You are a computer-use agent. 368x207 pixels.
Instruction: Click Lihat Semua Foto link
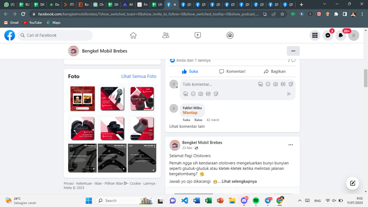139,76
